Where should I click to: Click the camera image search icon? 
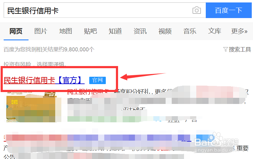pyautogui.click(x=197, y=10)
